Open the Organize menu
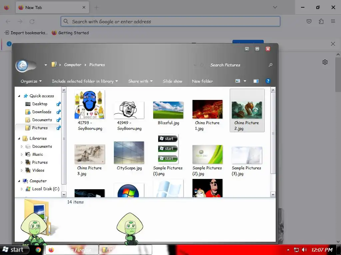 tap(31, 81)
